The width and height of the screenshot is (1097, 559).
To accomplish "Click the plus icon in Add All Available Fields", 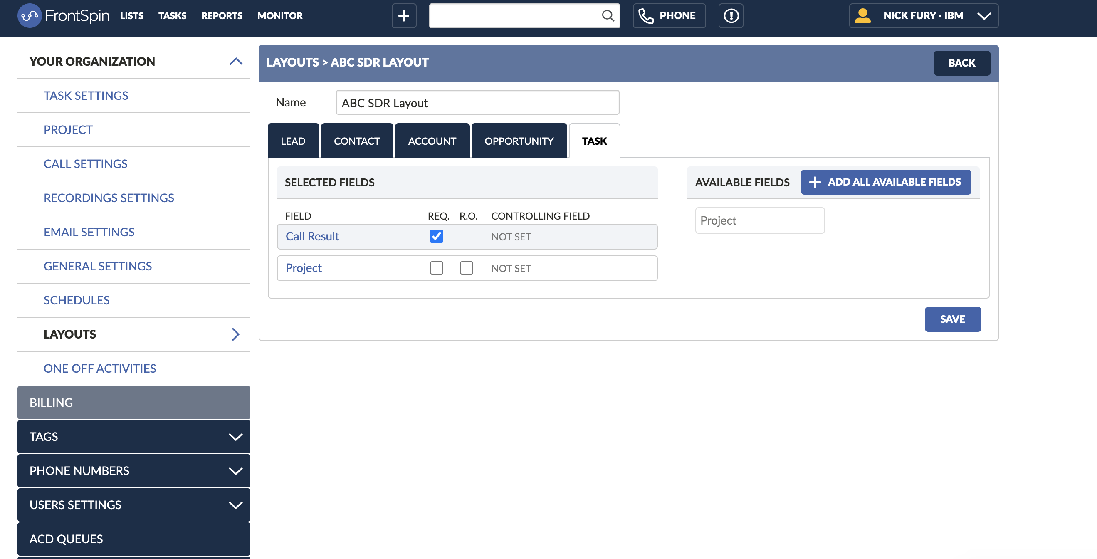I will (814, 182).
